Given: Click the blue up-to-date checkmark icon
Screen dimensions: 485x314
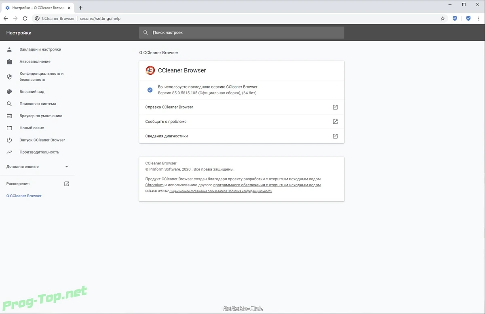Looking at the screenshot, I should [150, 90].
